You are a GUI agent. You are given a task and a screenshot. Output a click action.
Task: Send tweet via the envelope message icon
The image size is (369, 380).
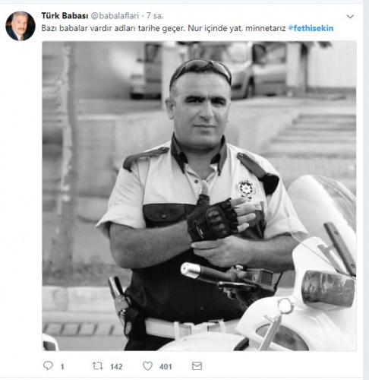pos(197,366)
